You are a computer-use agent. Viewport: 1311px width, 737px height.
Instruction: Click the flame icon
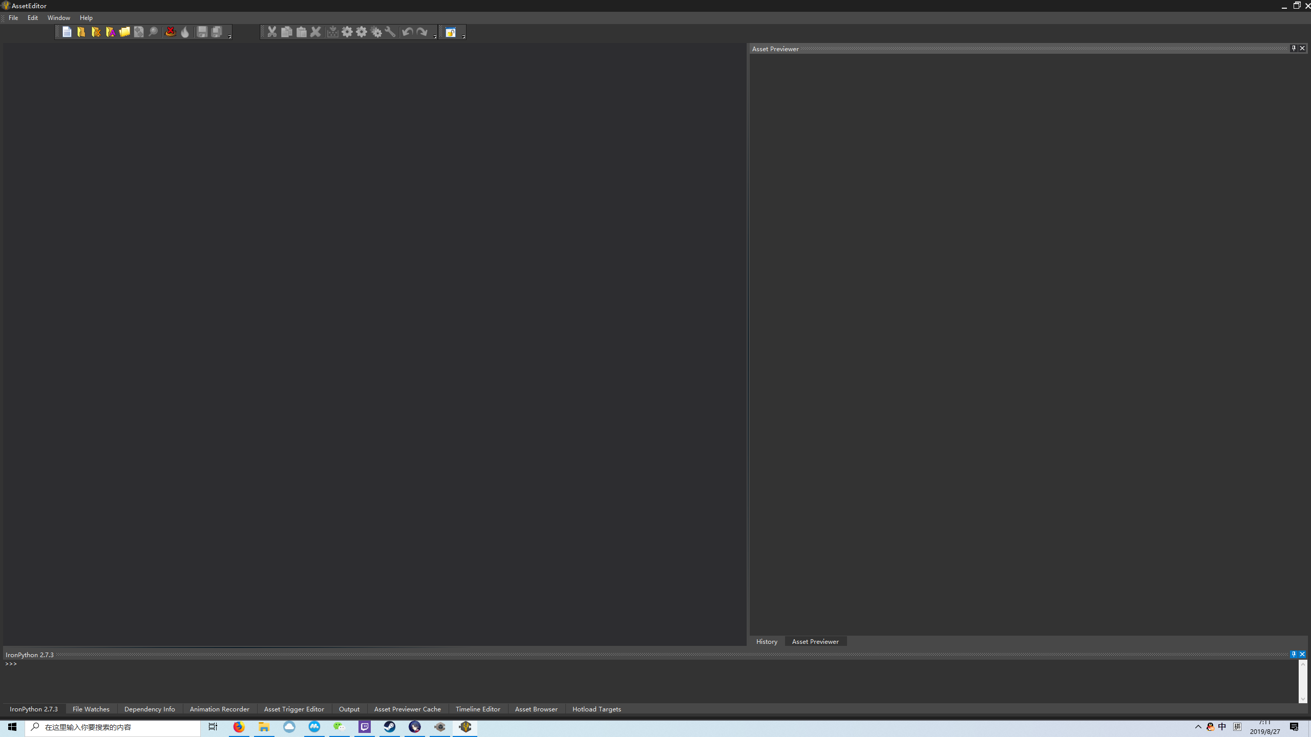coord(185,32)
